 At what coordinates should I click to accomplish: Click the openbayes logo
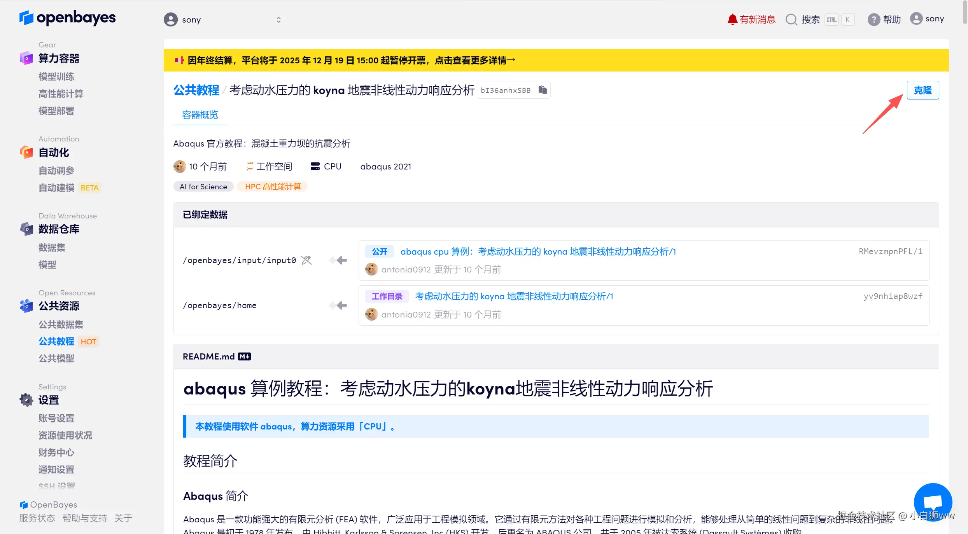pos(67,18)
